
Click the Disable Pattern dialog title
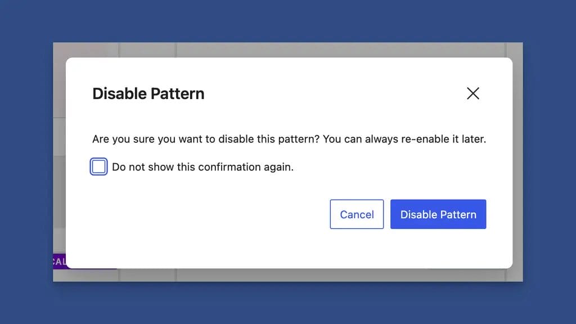point(148,93)
